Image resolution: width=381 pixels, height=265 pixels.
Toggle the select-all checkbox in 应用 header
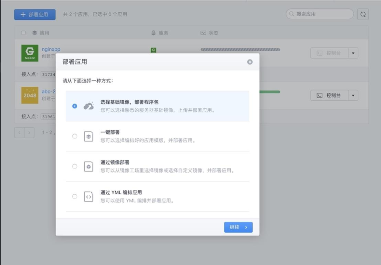point(24,33)
